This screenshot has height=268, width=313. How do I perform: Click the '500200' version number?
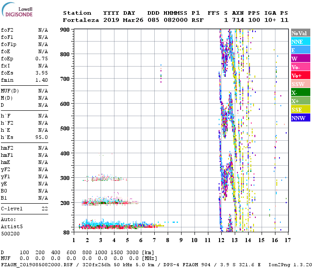pos(10,234)
